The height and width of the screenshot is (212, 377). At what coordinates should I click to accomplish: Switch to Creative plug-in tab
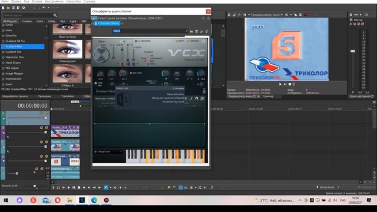point(27,21)
